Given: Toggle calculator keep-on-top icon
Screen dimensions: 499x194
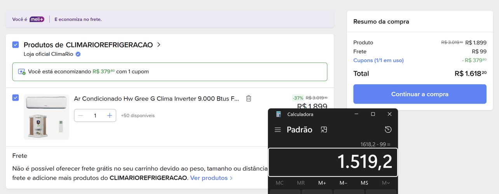Looking at the screenshot, I should click(324, 130).
